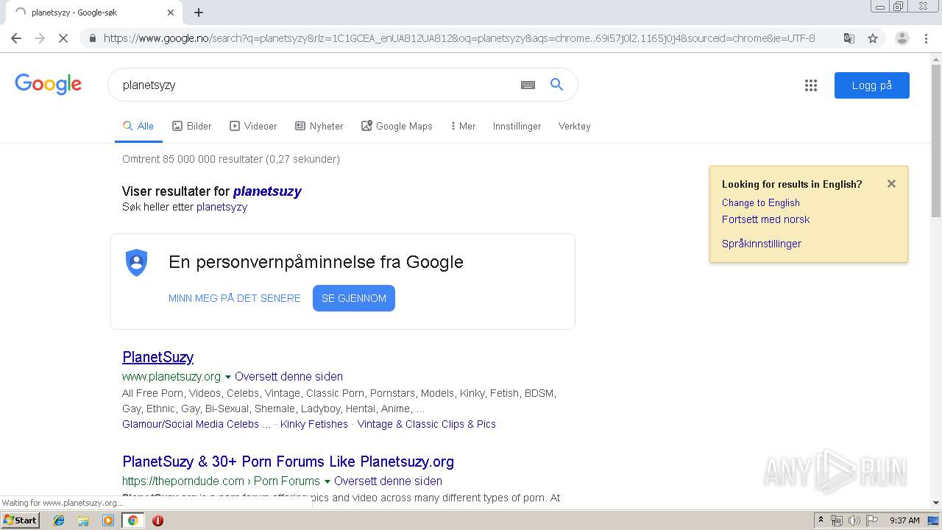942x530 pixels.
Task: Click the red antivirus taskbar icon
Action: [157, 520]
